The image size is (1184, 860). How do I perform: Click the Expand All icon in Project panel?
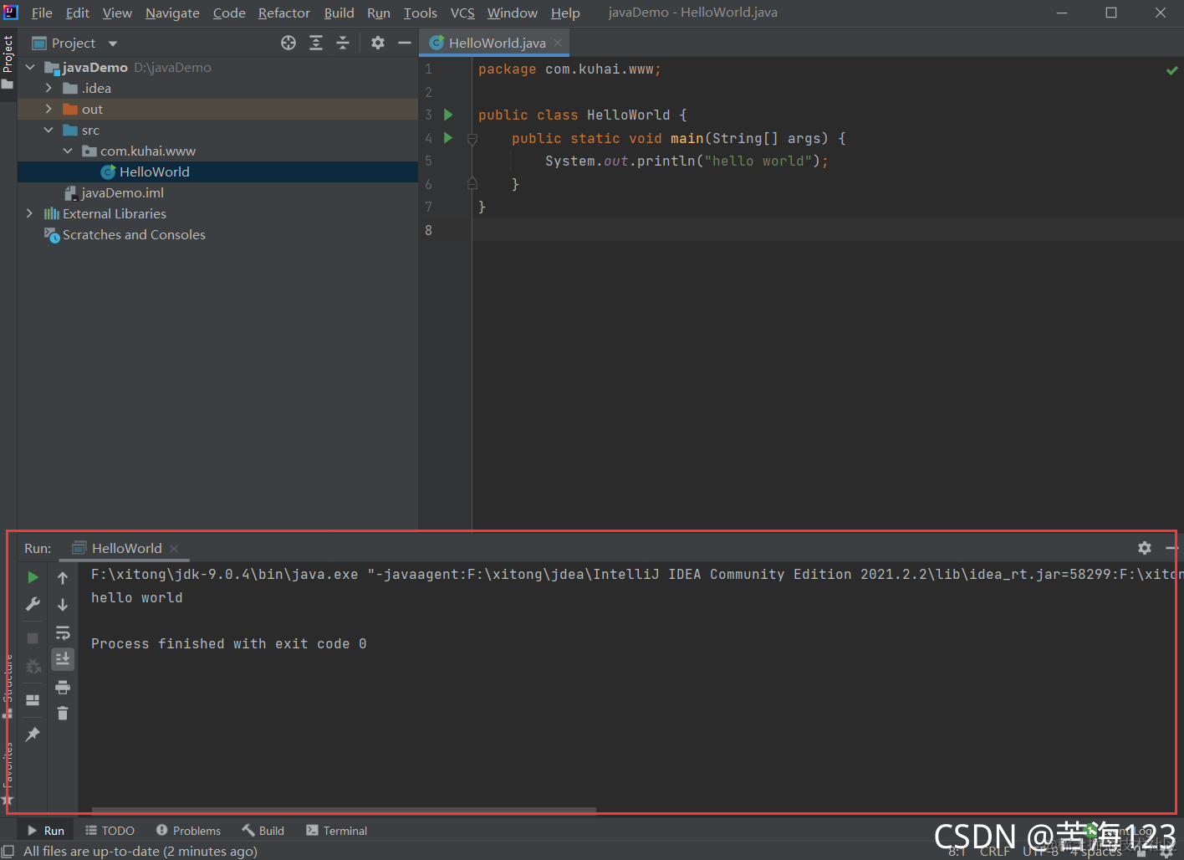click(316, 43)
